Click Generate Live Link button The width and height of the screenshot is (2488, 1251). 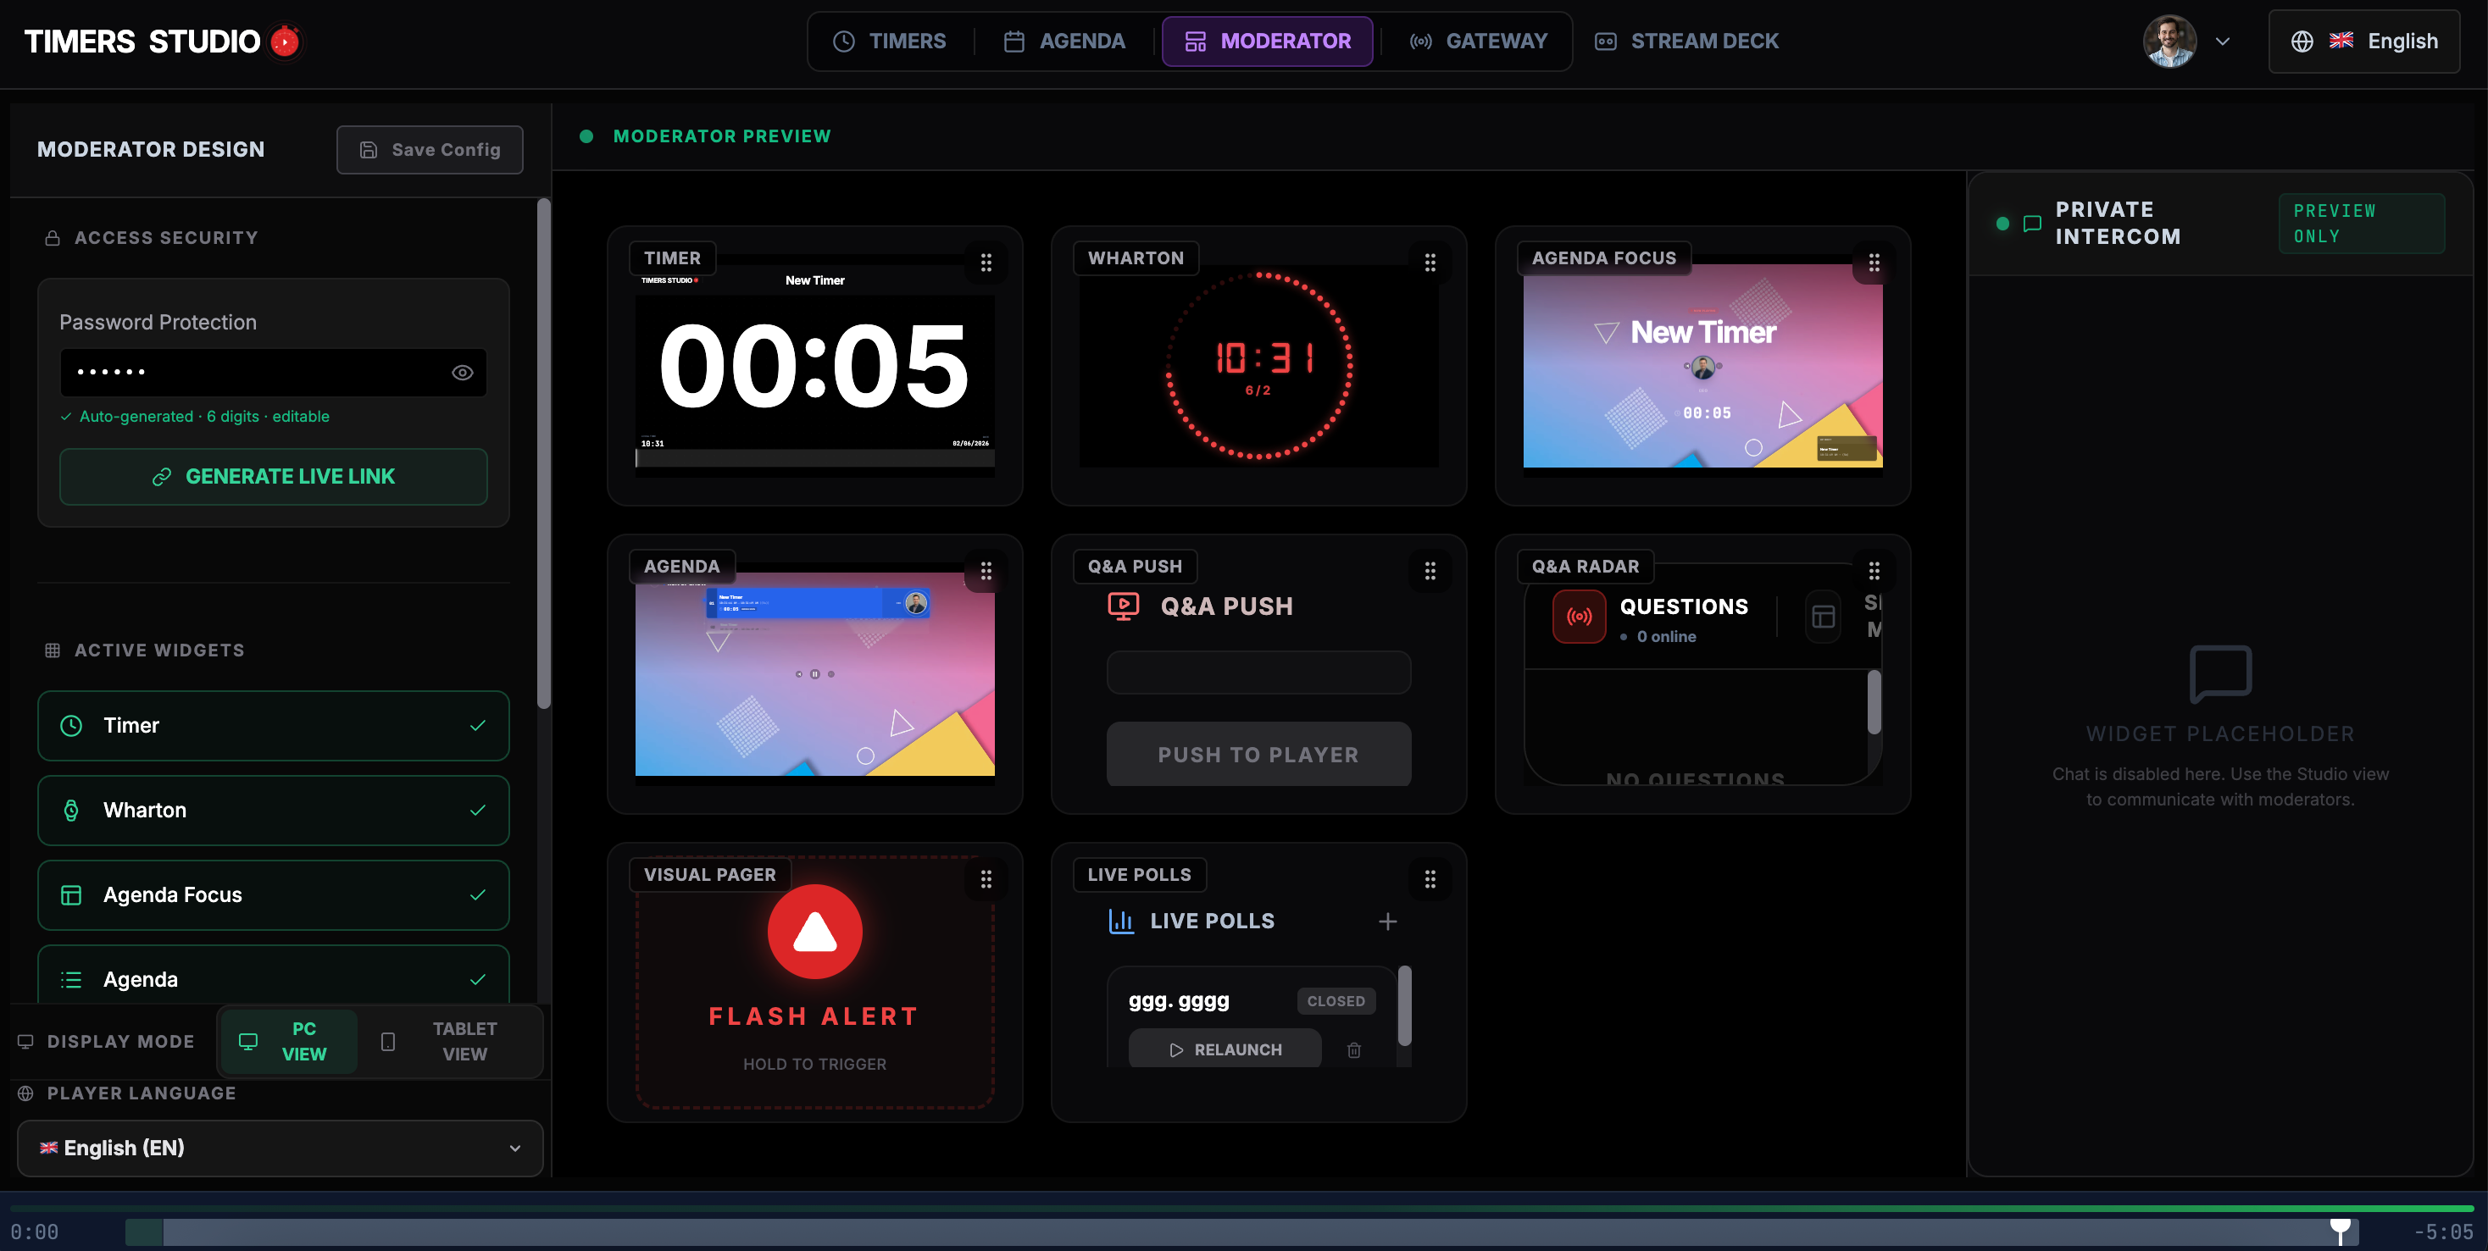(274, 477)
